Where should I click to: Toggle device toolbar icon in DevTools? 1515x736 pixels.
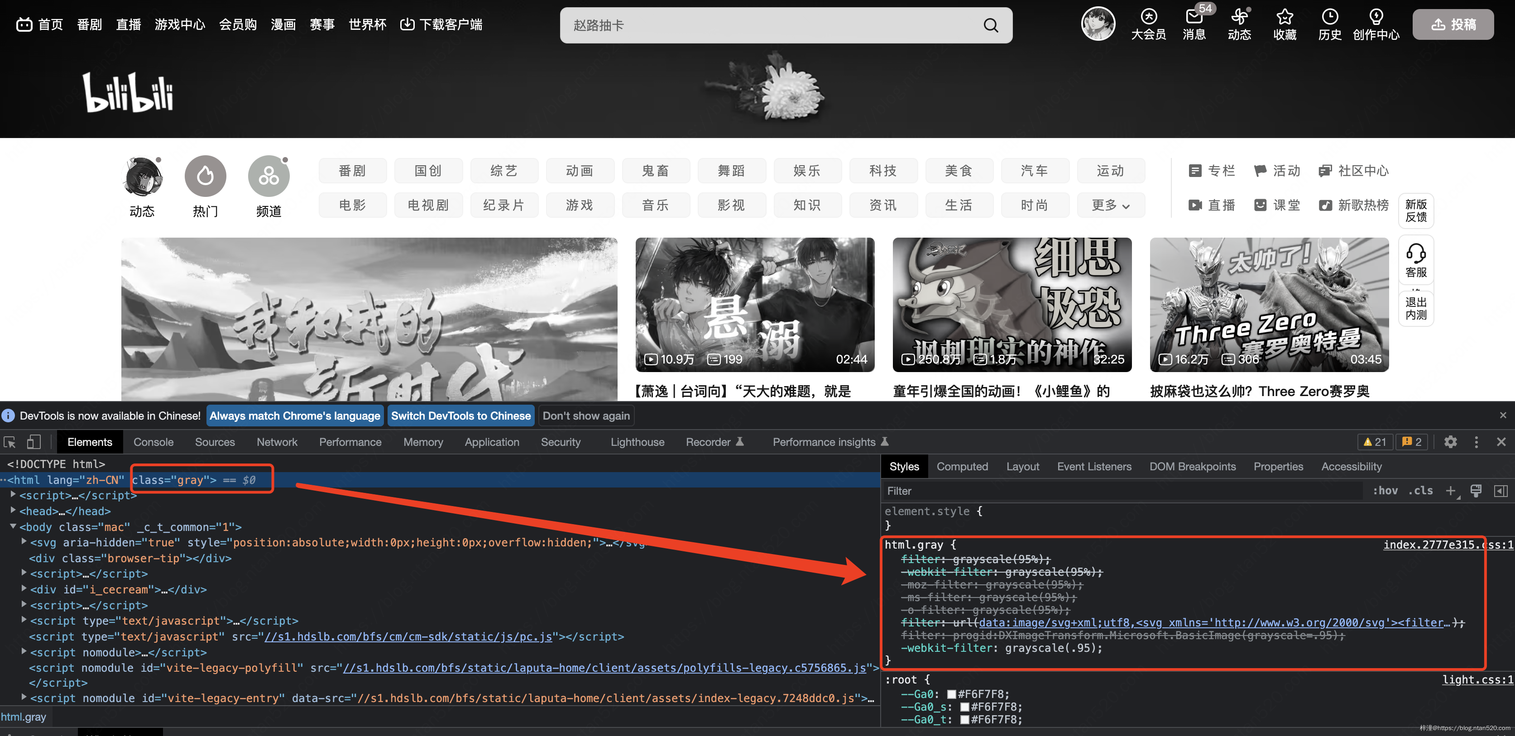[34, 442]
